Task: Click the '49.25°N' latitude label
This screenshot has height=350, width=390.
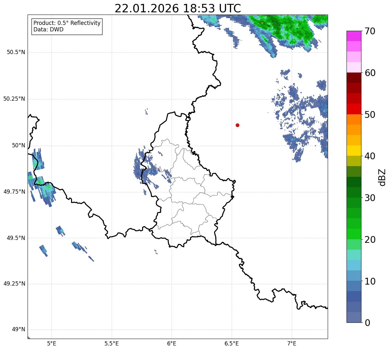Action: coord(14,284)
